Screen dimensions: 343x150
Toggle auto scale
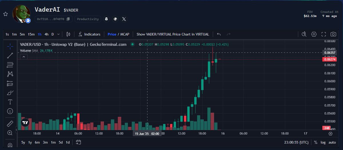332,142
